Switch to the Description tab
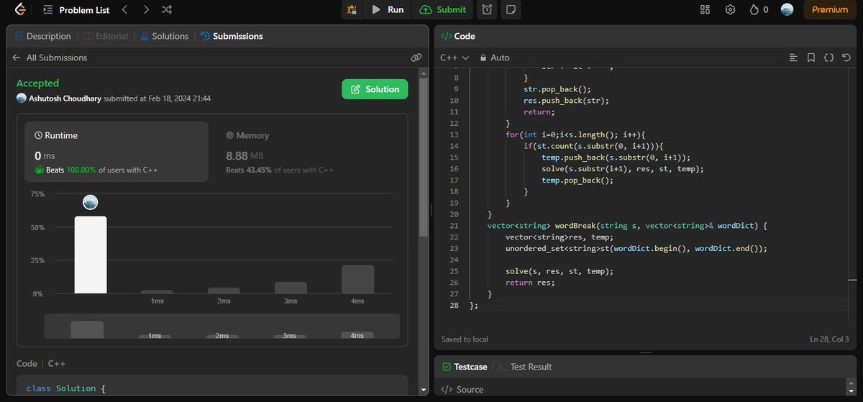Viewport: 863px width, 402px height. (x=42, y=36)
